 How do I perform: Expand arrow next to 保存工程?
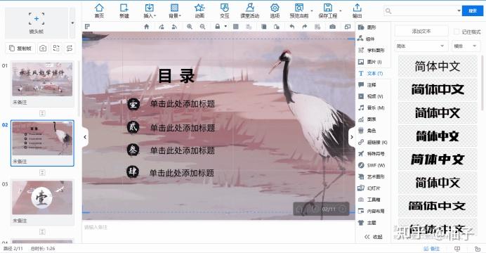coord(341,11)
